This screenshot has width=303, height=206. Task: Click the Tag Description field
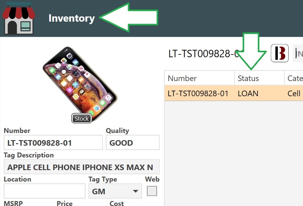pyautogui.click(x=81, y=167)
